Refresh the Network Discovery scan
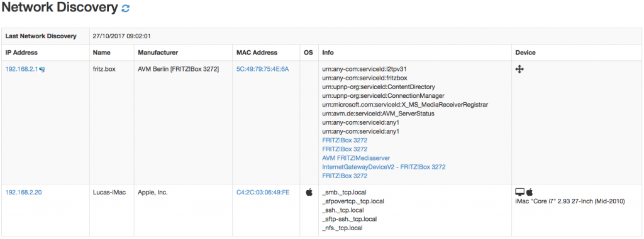The height and width of the screenshot is (239, 644). [x=126, y=9]
